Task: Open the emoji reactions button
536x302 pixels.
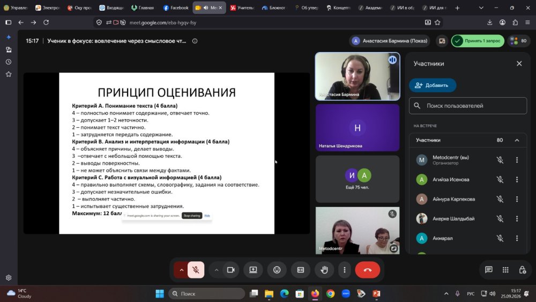Action: tap(277, 270)
